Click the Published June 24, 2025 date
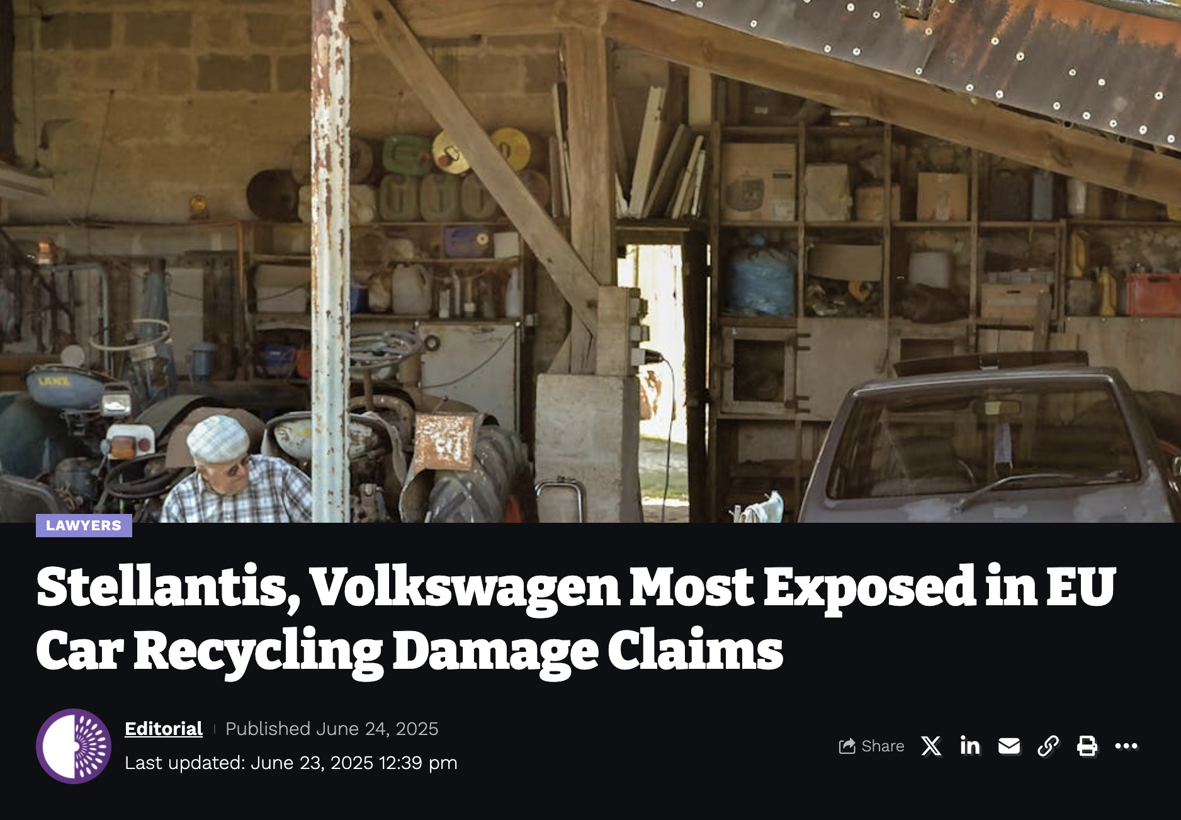This screenshot has height=820, width=1181. (332, 729)
